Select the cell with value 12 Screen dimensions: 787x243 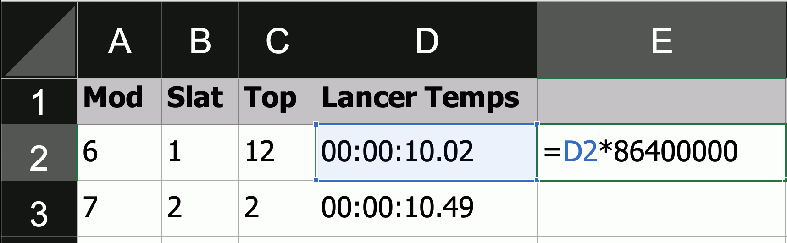coord(277,152)
